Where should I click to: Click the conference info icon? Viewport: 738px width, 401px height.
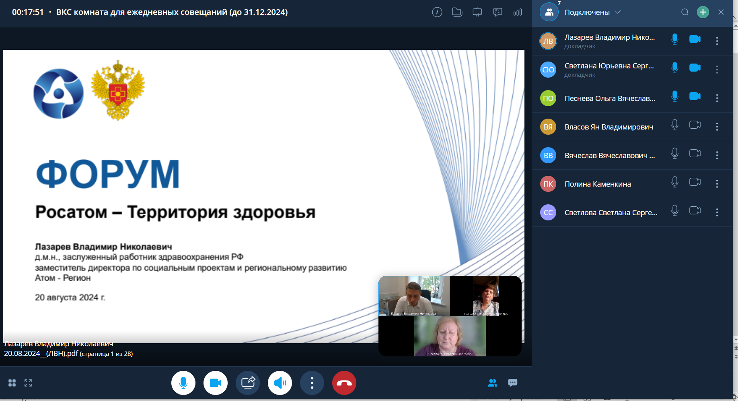coord(437,12)
